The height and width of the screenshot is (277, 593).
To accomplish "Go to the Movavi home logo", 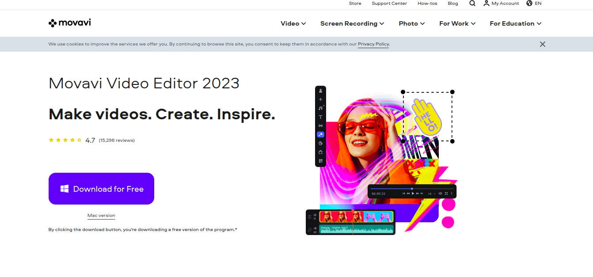I will click(70, 23).
